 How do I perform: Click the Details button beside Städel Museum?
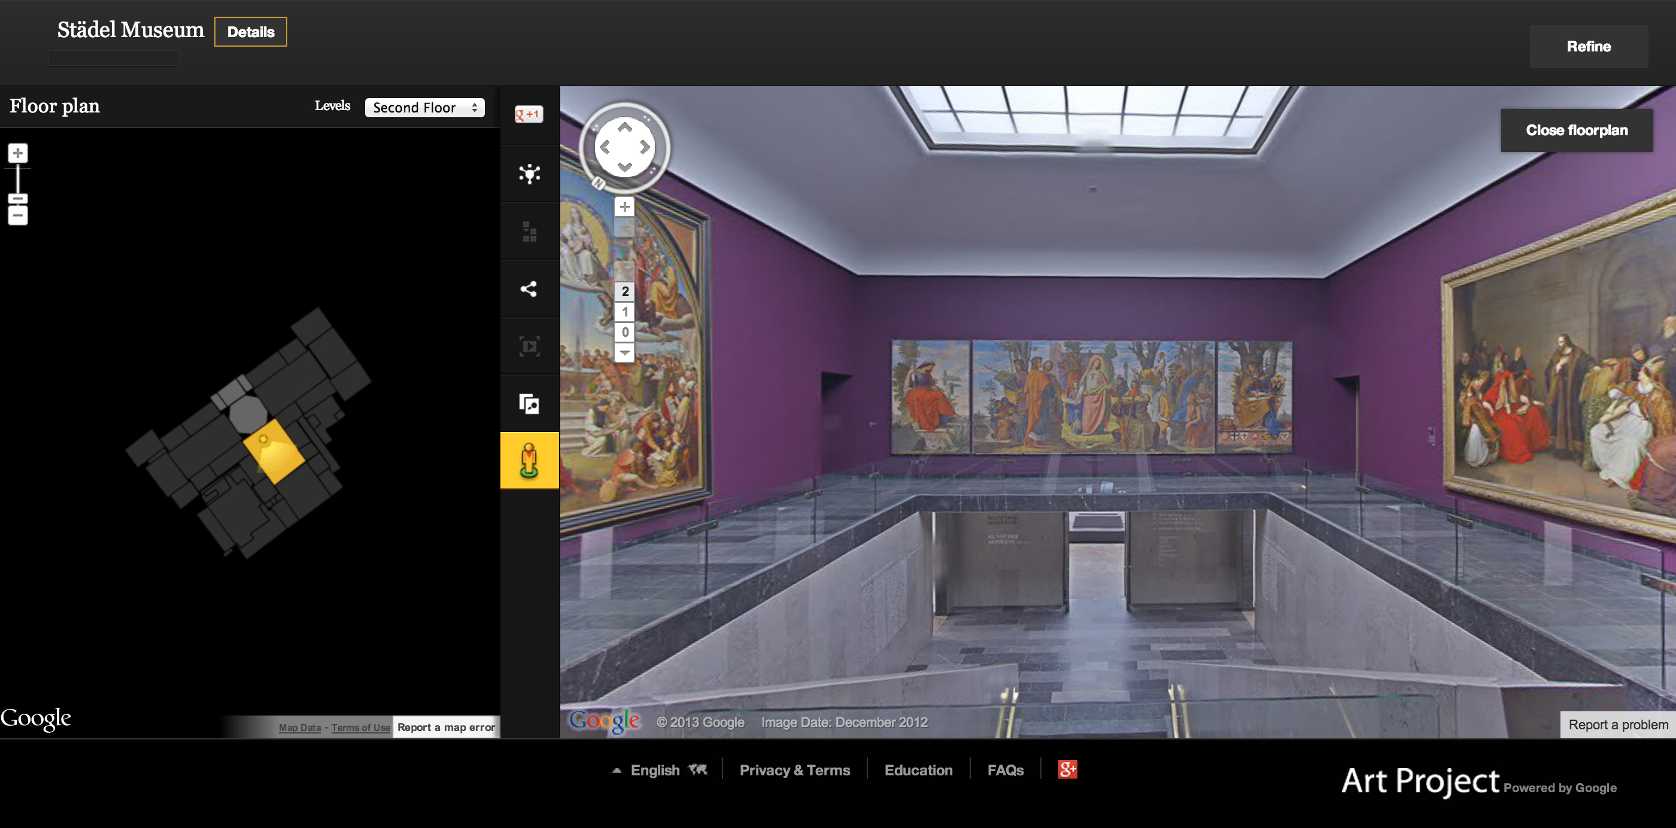(250, 32)
